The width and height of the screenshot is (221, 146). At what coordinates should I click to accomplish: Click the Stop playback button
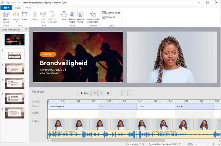click(95, 93)
